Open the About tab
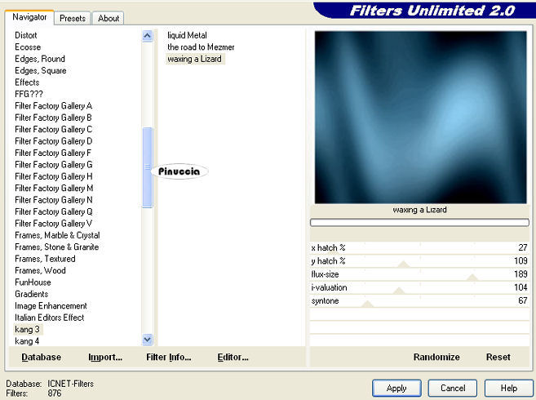Image resolution: width=536 pixels, height=400 pixels. pos(109,18)
